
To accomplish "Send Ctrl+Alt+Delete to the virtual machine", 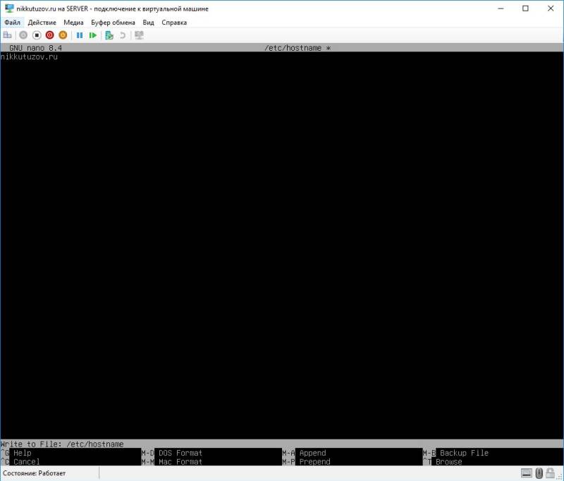I will tap(7, 35).
